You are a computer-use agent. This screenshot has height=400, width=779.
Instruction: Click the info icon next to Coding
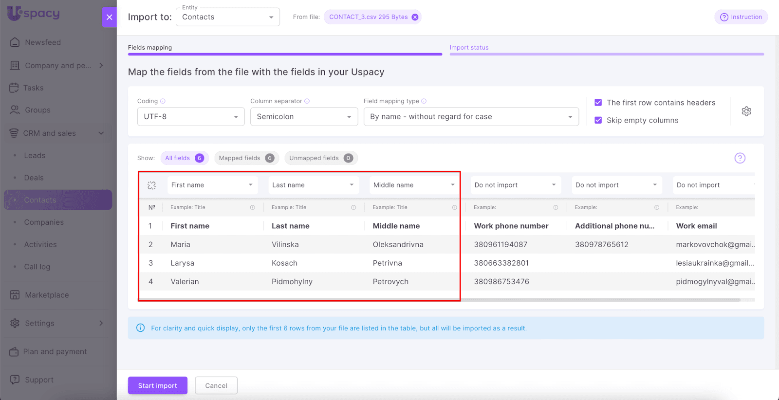163,101
